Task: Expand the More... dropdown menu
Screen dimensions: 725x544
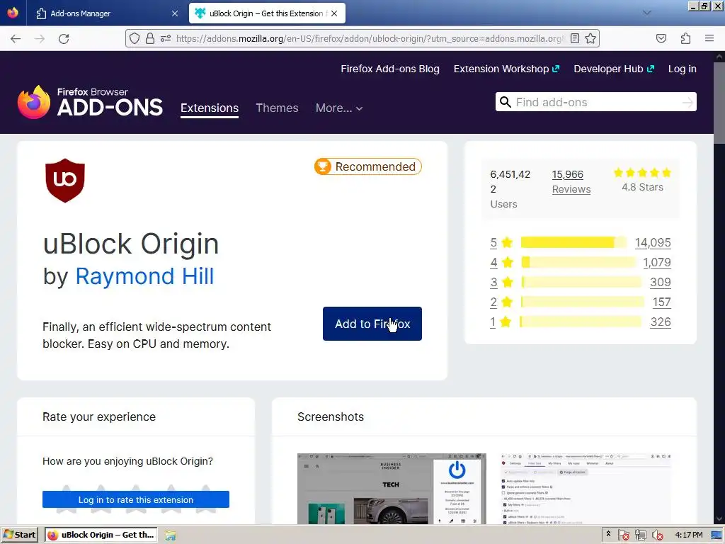Action: tap(339, 108)
